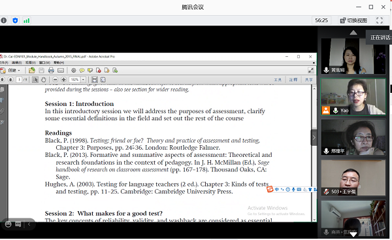Open the zoom level dropdown arrow
The image size is (392, 240).
(x=83, y=80)
